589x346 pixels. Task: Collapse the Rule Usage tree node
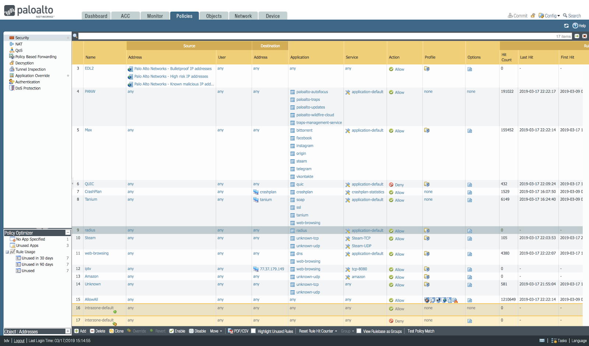7,252
